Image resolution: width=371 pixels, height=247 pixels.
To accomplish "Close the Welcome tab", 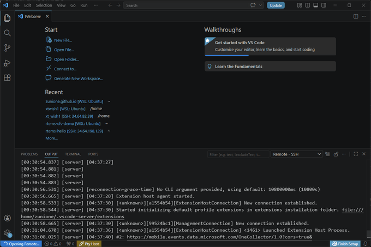I will pyautogui.click(x=47, y=16).
